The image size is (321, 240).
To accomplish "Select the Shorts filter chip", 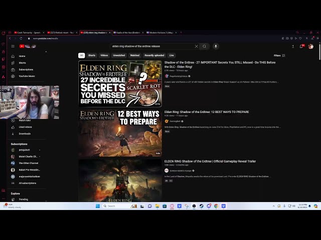I will (92, 55).
